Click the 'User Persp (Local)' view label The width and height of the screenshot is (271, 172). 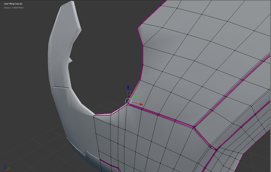click(x=13, y=4)
